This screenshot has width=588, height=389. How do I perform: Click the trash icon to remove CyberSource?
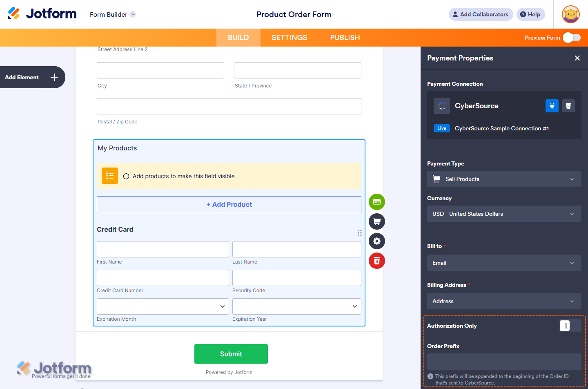568,105
